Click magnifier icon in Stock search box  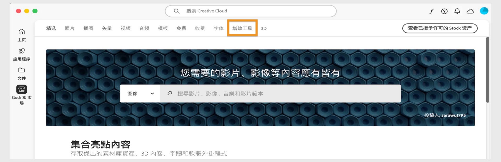(x=170, y=93)
